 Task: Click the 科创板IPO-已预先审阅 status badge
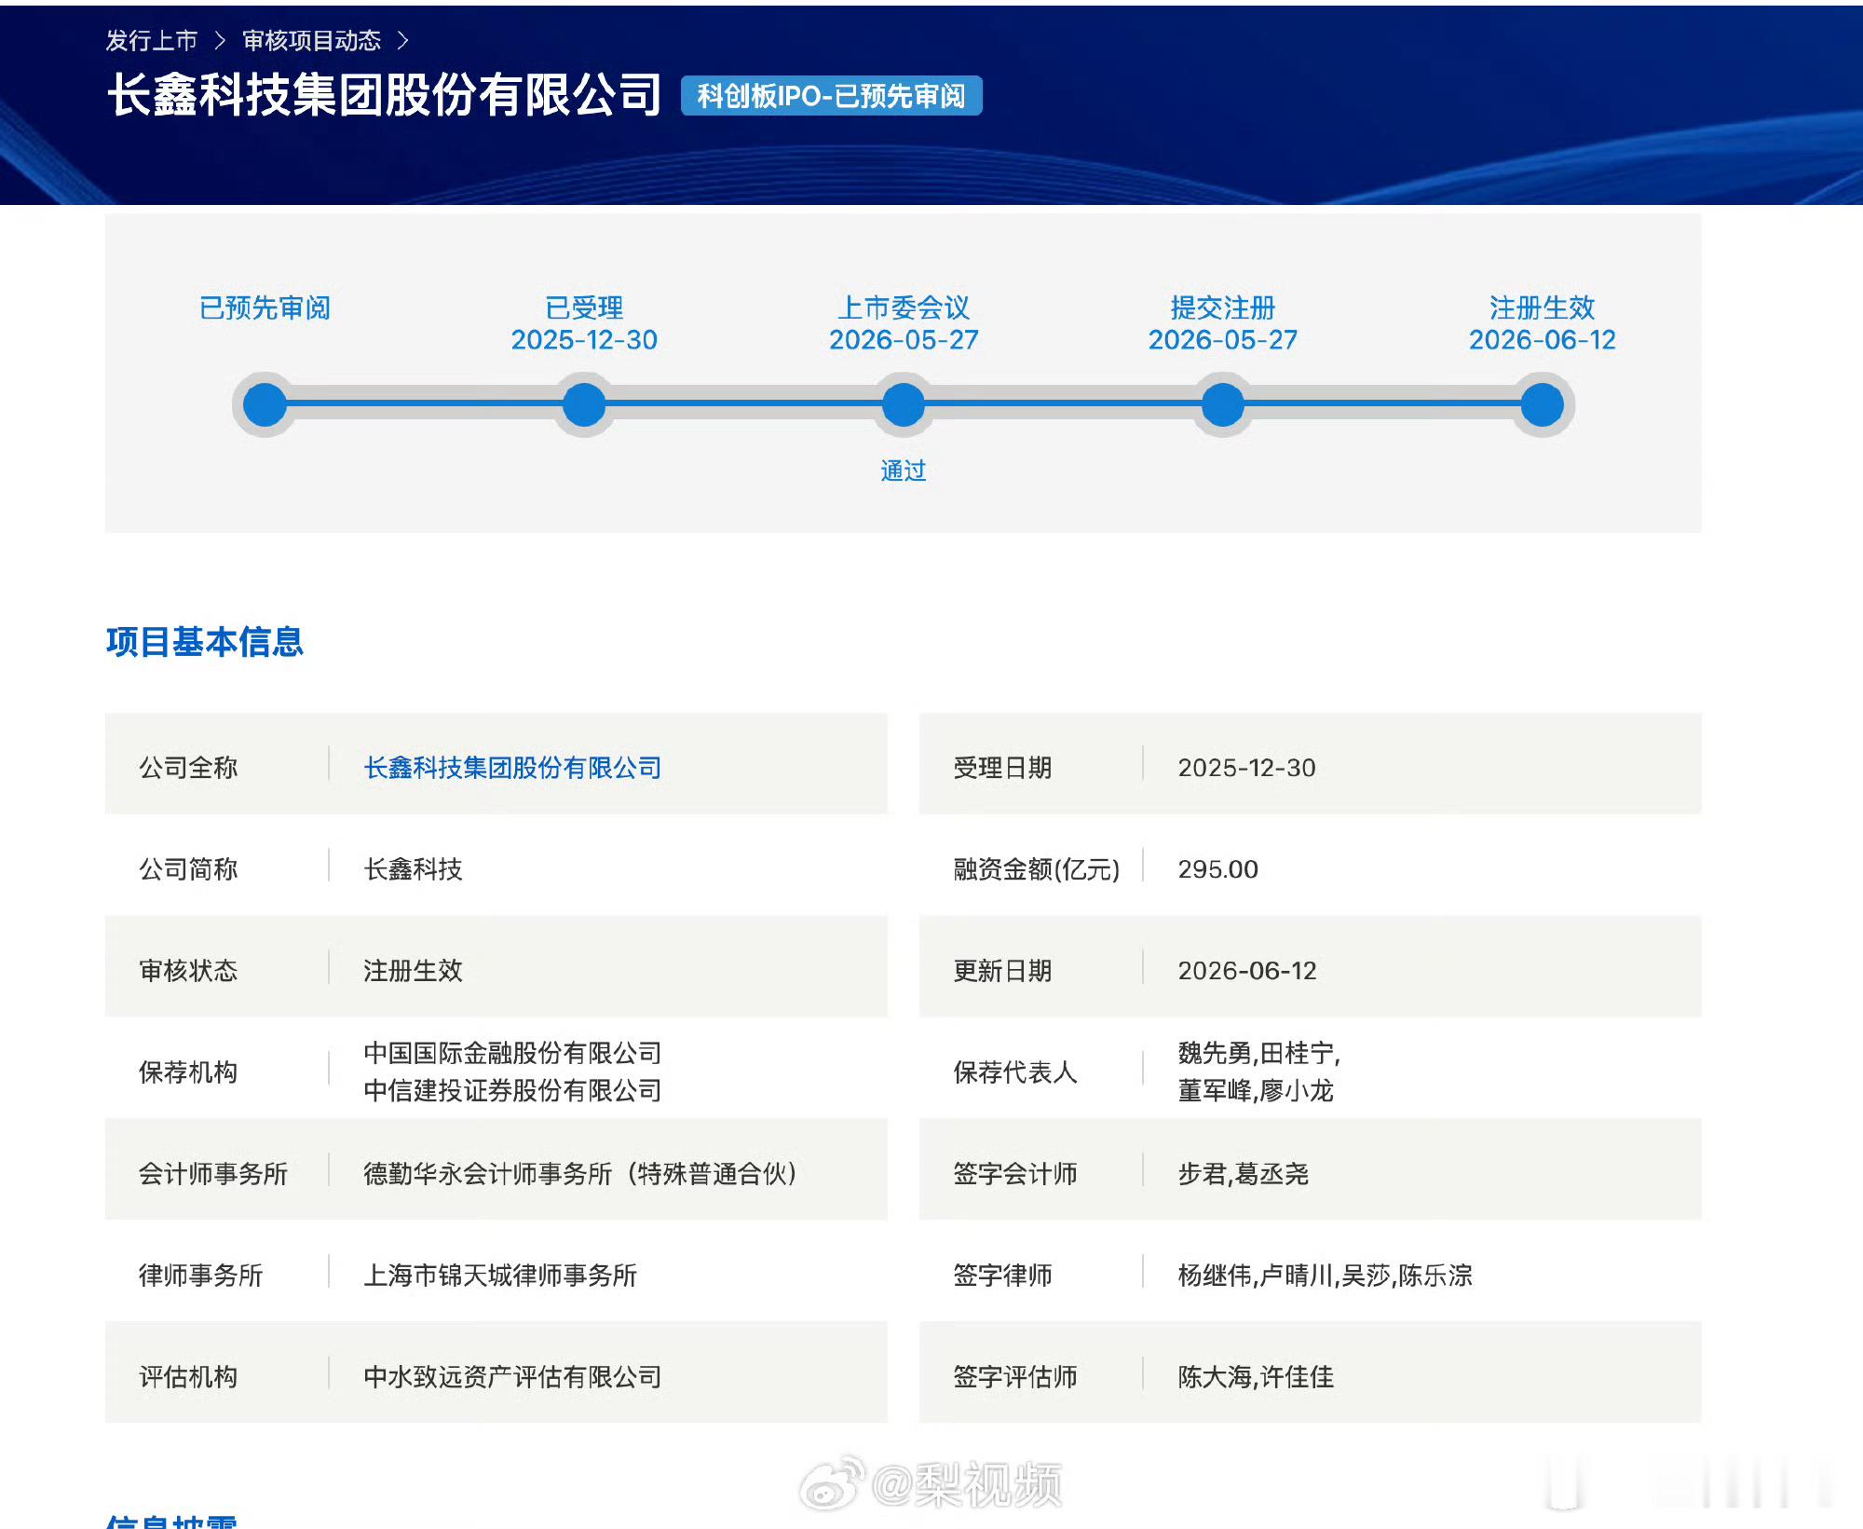831,96
